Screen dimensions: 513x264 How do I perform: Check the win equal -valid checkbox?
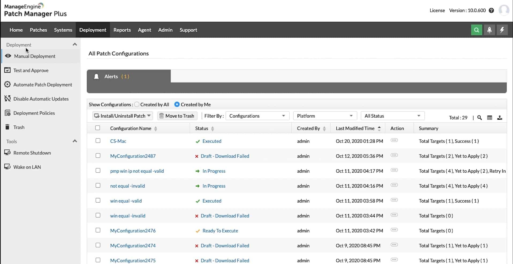[98, 200]
